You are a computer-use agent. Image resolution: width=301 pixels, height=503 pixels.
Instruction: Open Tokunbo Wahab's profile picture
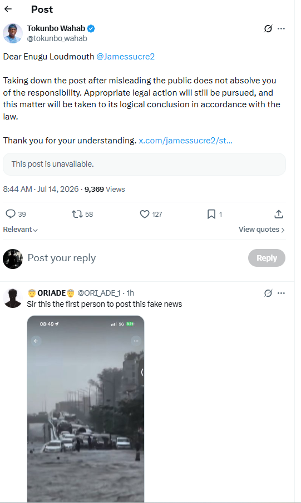click(x=13, y=33)
